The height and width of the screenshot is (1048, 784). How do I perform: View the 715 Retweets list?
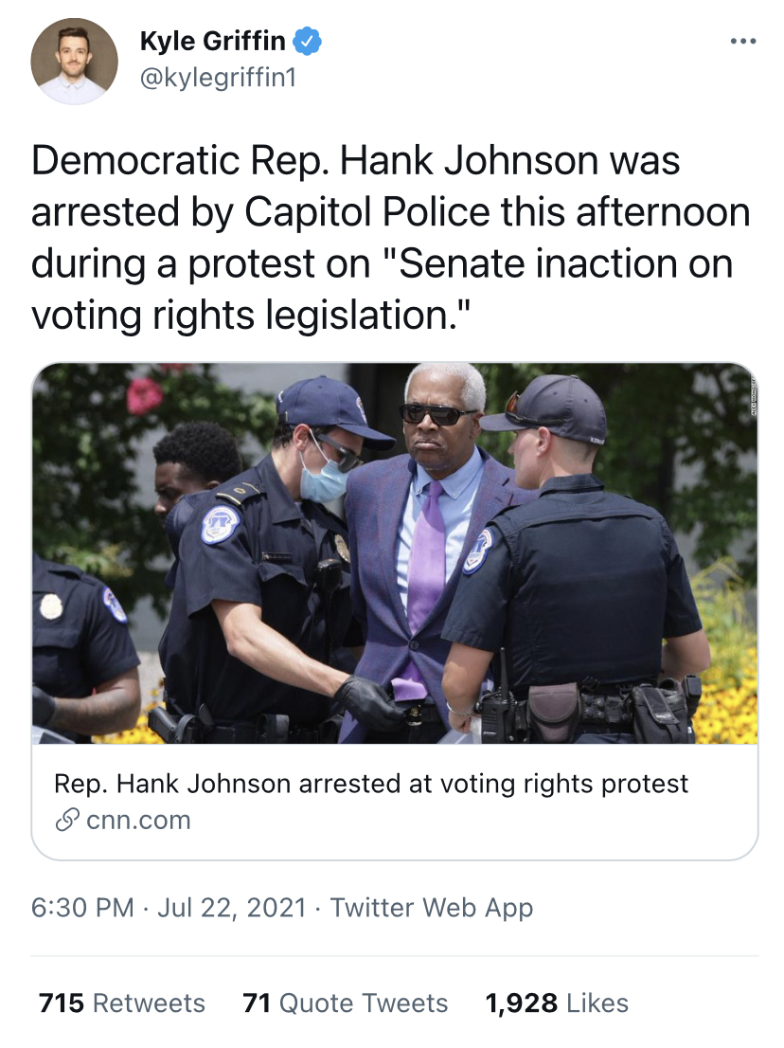point(122,1003)
